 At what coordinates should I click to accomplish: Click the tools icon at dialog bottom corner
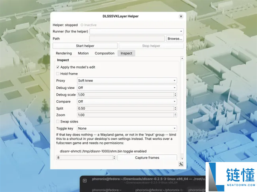click(x=181, y=164)
